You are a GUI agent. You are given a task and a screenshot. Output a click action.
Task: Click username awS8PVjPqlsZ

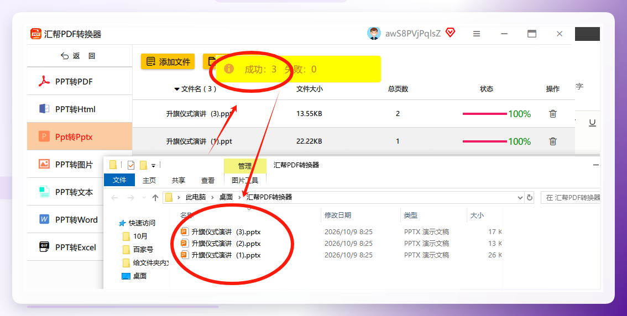[x=413, y=34]
